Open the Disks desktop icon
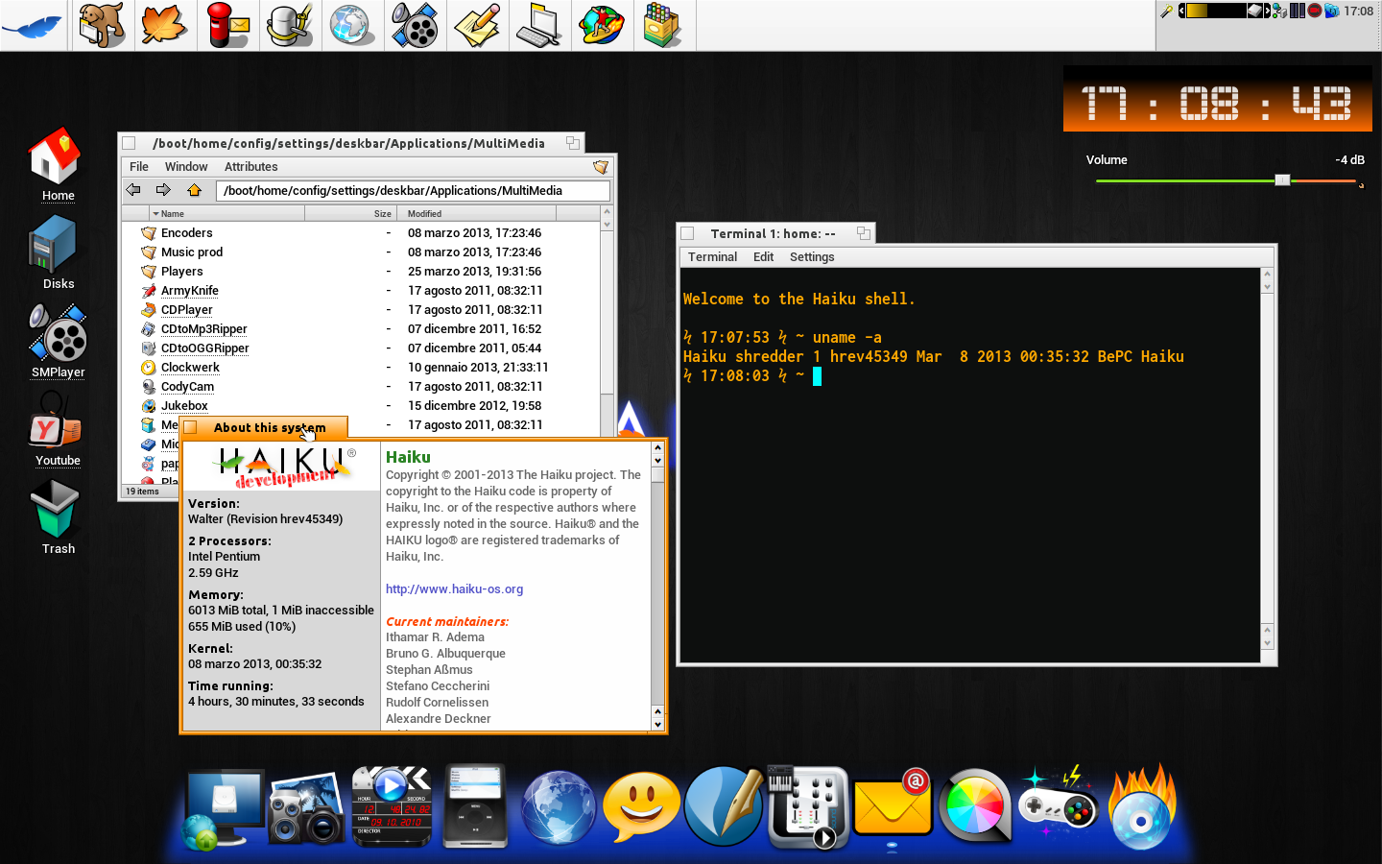The image size is (1382, 864). [56, 253]
